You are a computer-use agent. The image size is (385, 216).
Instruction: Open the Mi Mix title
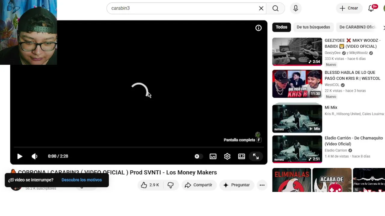click(x=331, y=107)
